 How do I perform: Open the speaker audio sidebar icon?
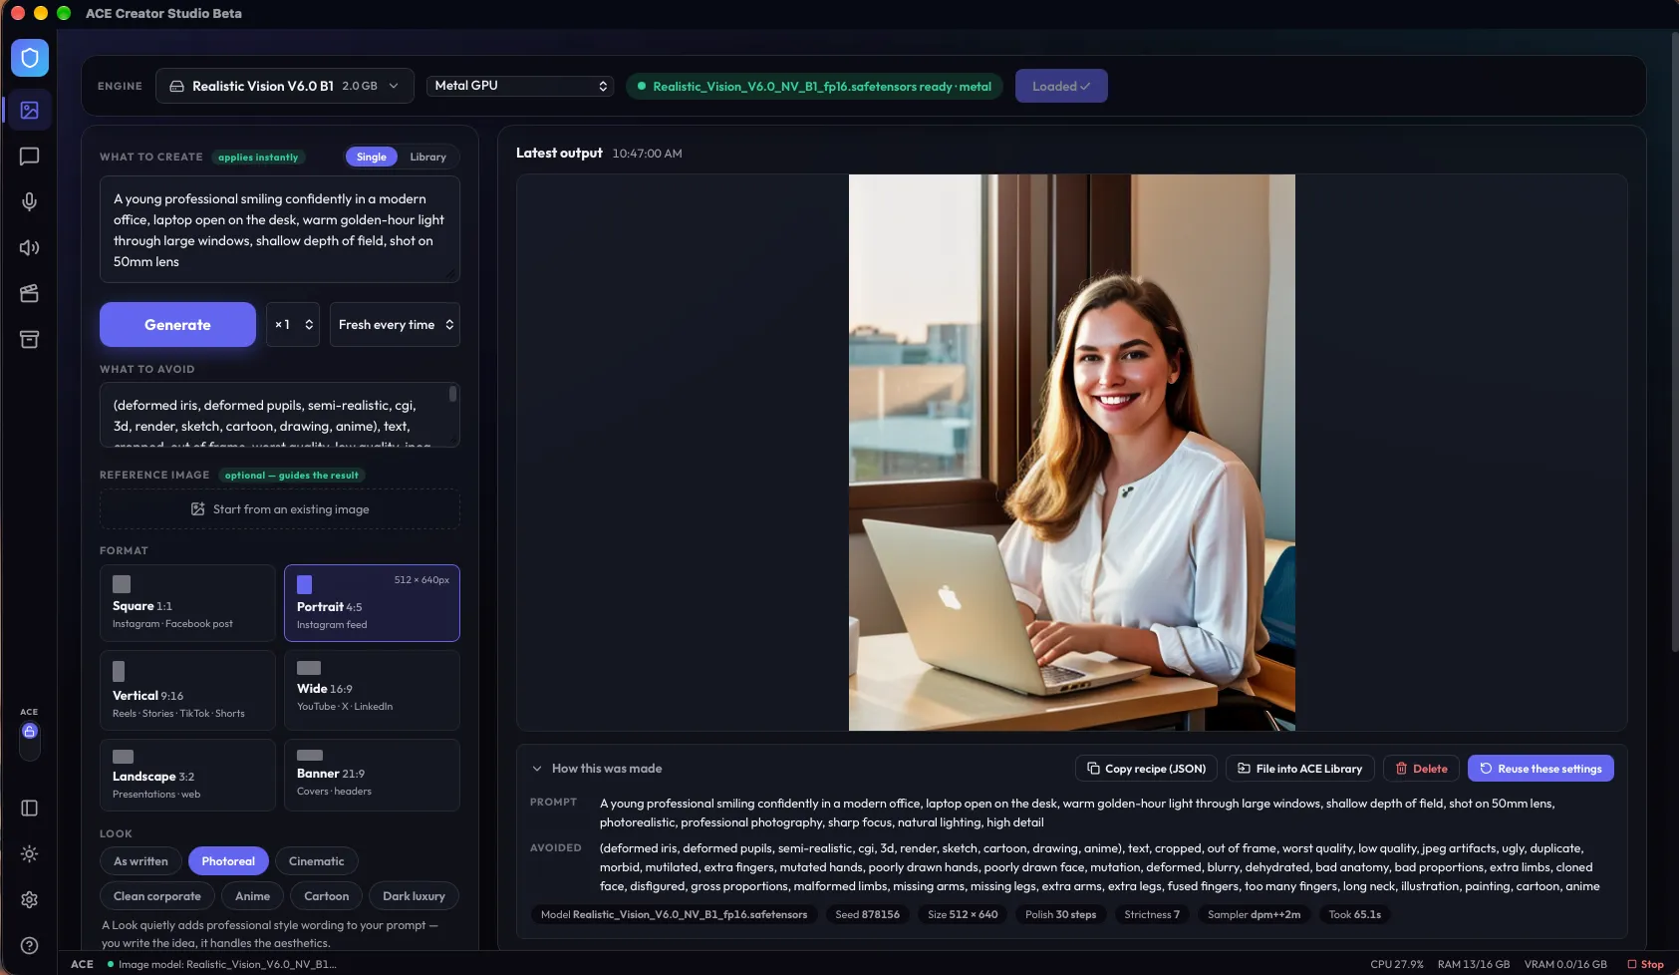pos(30,247)
